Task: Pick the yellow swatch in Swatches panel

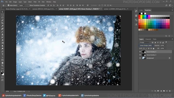Action: point(141,16)
